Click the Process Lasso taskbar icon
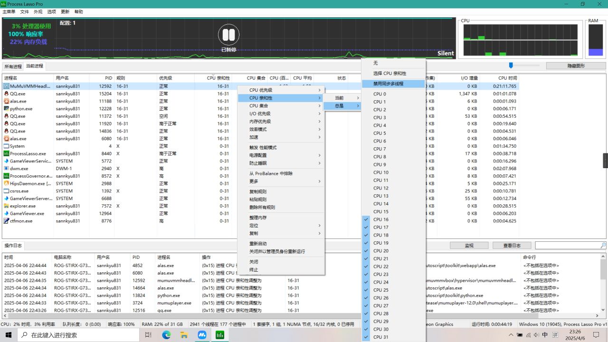Image resolution: width=608 pixels, height=342 pixels. click(x=220, y=335)
